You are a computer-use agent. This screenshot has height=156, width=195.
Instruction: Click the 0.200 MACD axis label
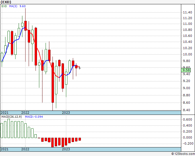(x=188, y=132)
